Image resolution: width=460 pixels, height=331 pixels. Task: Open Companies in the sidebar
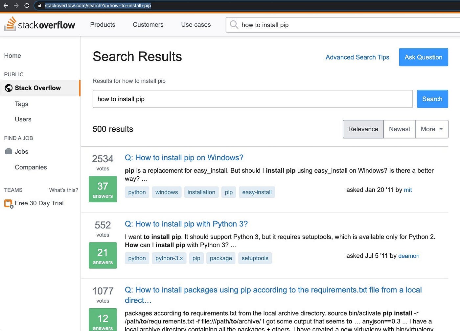[x=31, y=167]
